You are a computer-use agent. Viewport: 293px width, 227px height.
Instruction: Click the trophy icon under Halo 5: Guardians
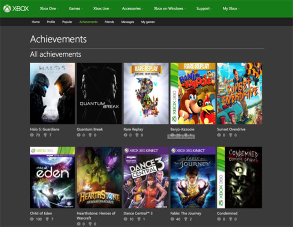[46, 135]
